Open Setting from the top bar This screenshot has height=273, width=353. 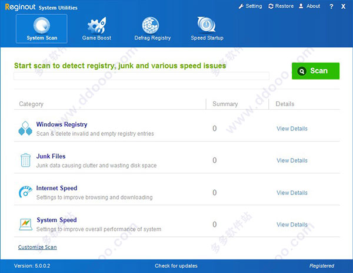point(251,6)
